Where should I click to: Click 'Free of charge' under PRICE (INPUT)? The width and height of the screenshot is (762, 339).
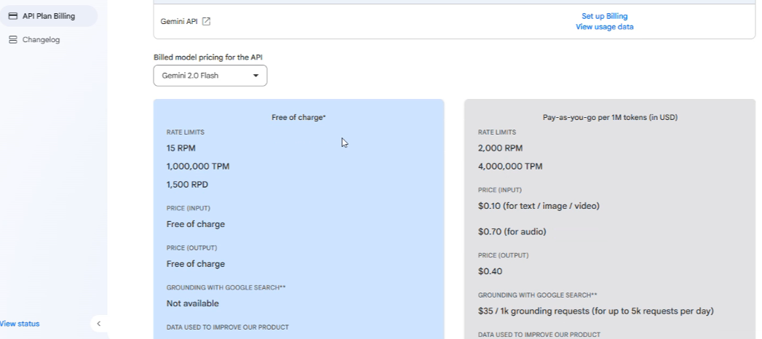point(195,224)
